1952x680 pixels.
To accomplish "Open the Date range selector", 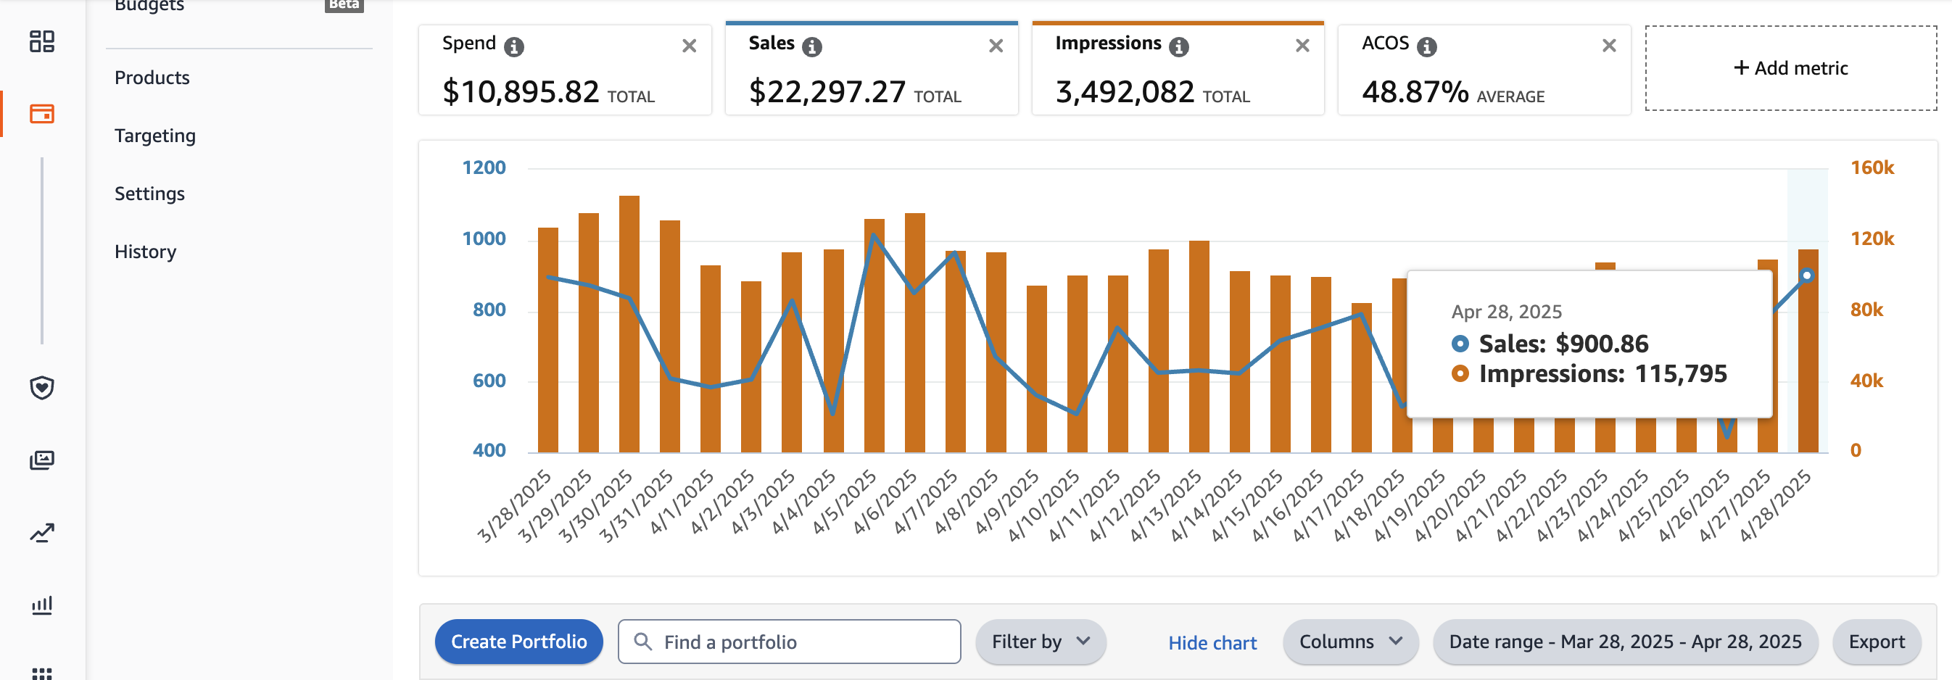I will (1625, 642).
